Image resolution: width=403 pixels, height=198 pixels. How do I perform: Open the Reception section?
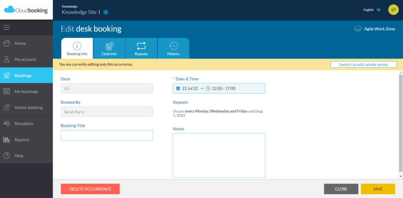pyautogui.click(x=26, y=124)
